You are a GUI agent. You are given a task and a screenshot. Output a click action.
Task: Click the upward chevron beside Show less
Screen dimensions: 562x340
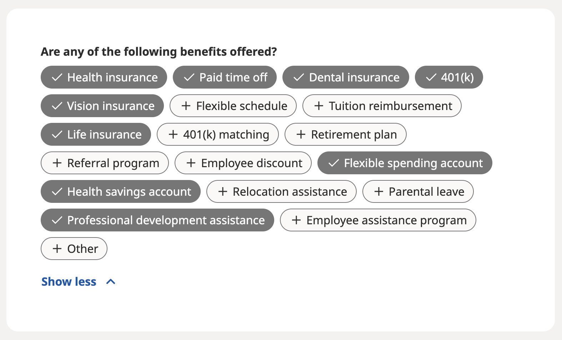click(x=111, y=281)
